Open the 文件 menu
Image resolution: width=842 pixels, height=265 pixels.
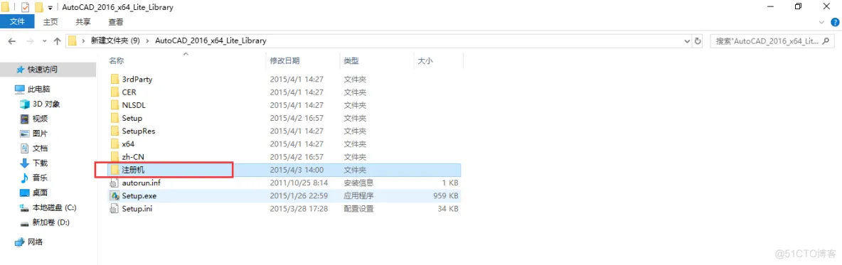17,22
